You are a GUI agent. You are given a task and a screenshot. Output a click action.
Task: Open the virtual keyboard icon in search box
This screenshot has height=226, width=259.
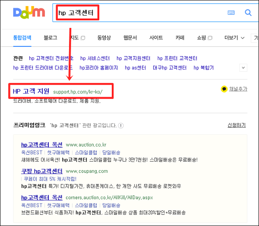tap(231, 13)
